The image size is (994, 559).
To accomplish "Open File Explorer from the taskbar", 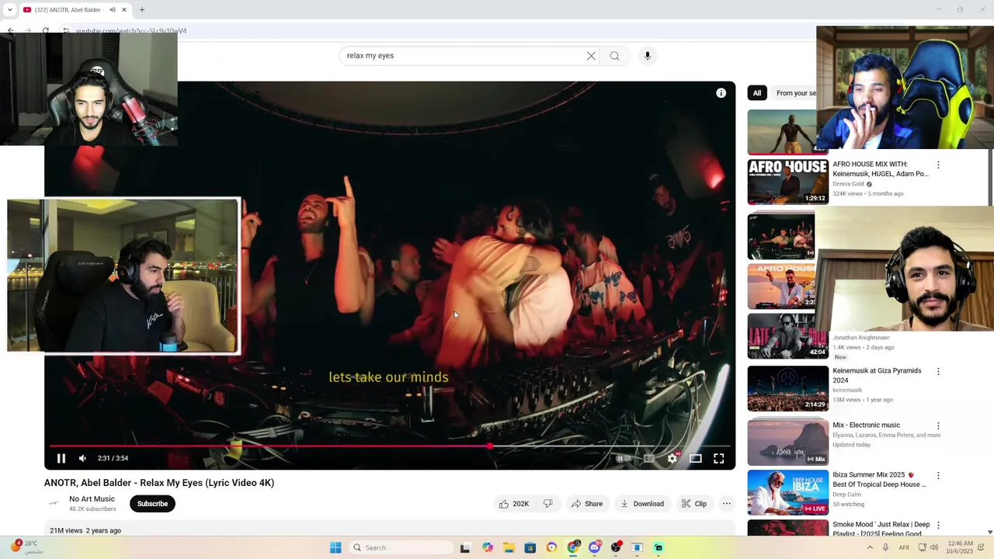I will 509,548.
